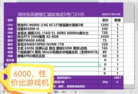The image size is (138, 94).
Task: Select the graphics card price cell 2450
Action: point(105,37)
